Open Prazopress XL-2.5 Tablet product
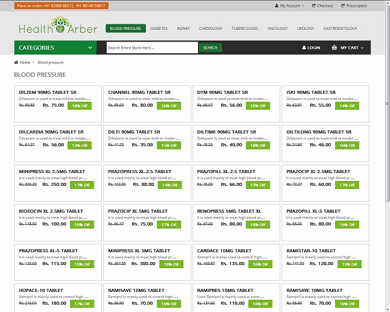390x312 pixels. click(x=140, y=171)
